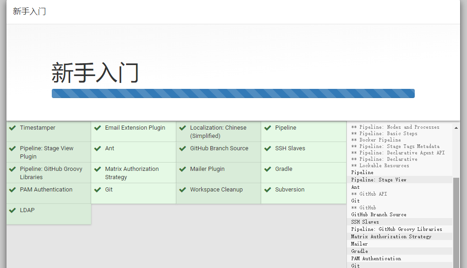This screenshot has height=268, width=467.
Task: Select the LDAP plugin label
Action: 27,210
